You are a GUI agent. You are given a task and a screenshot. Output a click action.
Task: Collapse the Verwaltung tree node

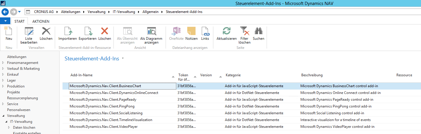[x=3, y=116]
